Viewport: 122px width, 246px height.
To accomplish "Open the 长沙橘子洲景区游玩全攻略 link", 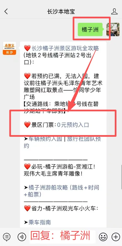I will [65, 48].
